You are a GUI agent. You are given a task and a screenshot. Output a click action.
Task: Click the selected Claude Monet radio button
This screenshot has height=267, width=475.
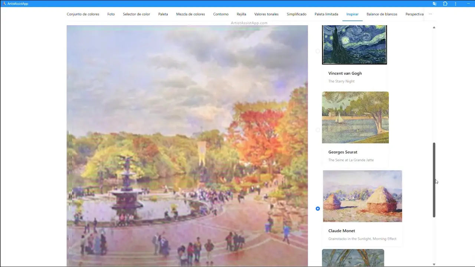318,209
